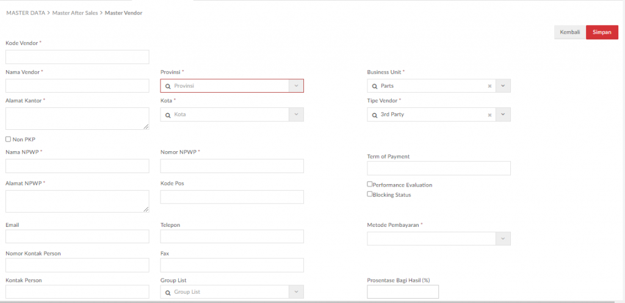
Task: Expand the Business Unit dropdown arrow
Action: click(503, 86)
